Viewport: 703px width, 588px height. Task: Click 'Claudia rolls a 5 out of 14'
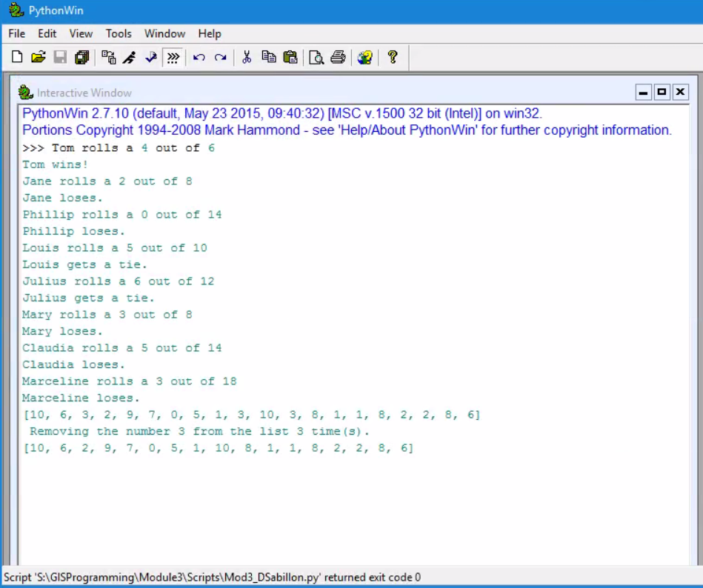122,348
